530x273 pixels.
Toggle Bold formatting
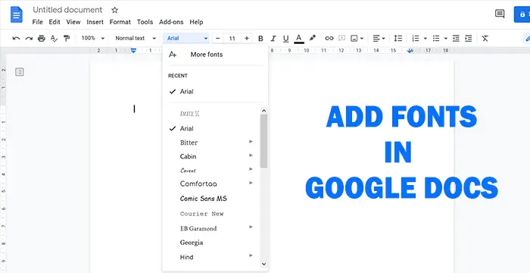pos(260,38)
